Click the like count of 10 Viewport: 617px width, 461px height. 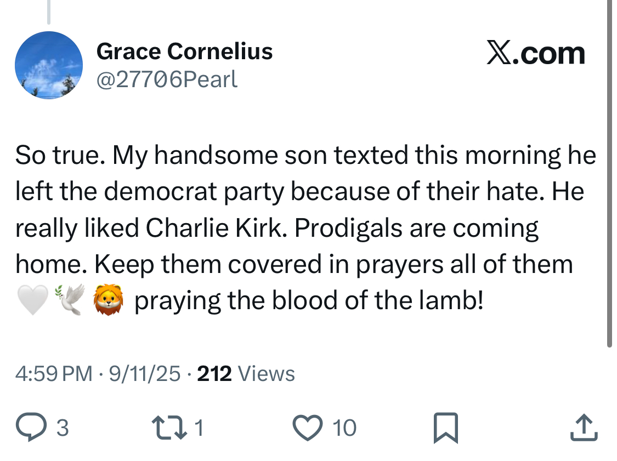point(344,428)
